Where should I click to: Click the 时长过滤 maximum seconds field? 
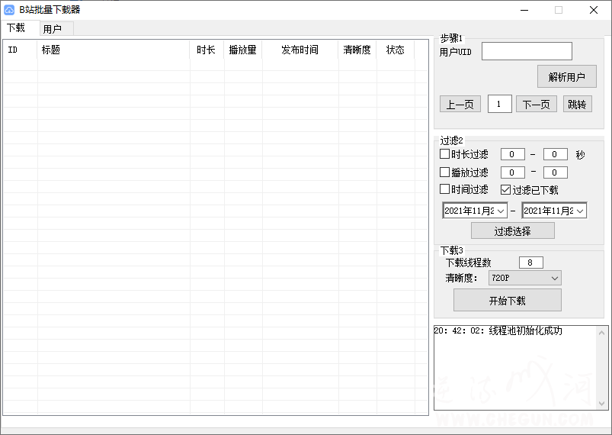pos(556,154)
